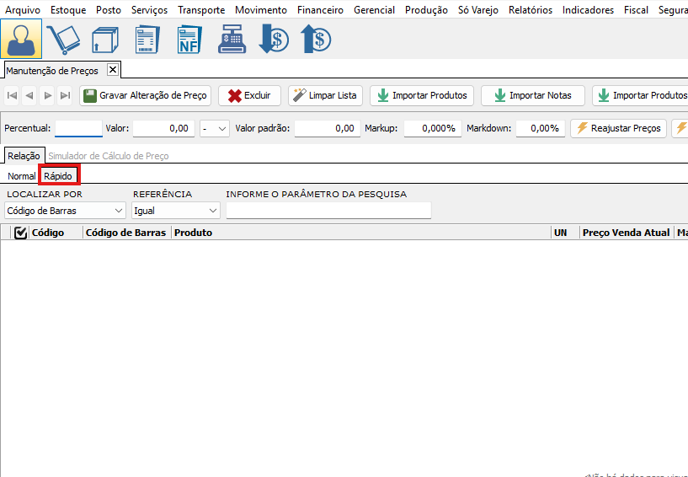Toggle the select-all checkbox in grid header

click(21, 233)
